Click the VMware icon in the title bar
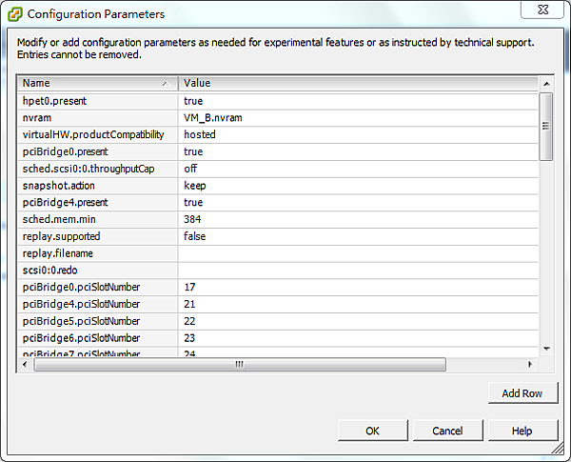 pyautogui.click(x=16, y=14)
